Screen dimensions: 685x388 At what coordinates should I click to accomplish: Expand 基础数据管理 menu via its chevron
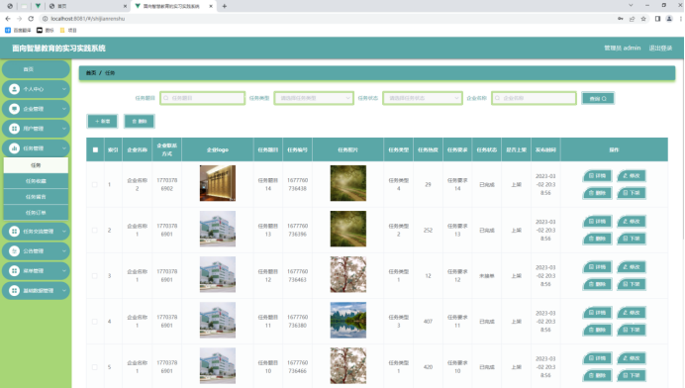point(64,291)
